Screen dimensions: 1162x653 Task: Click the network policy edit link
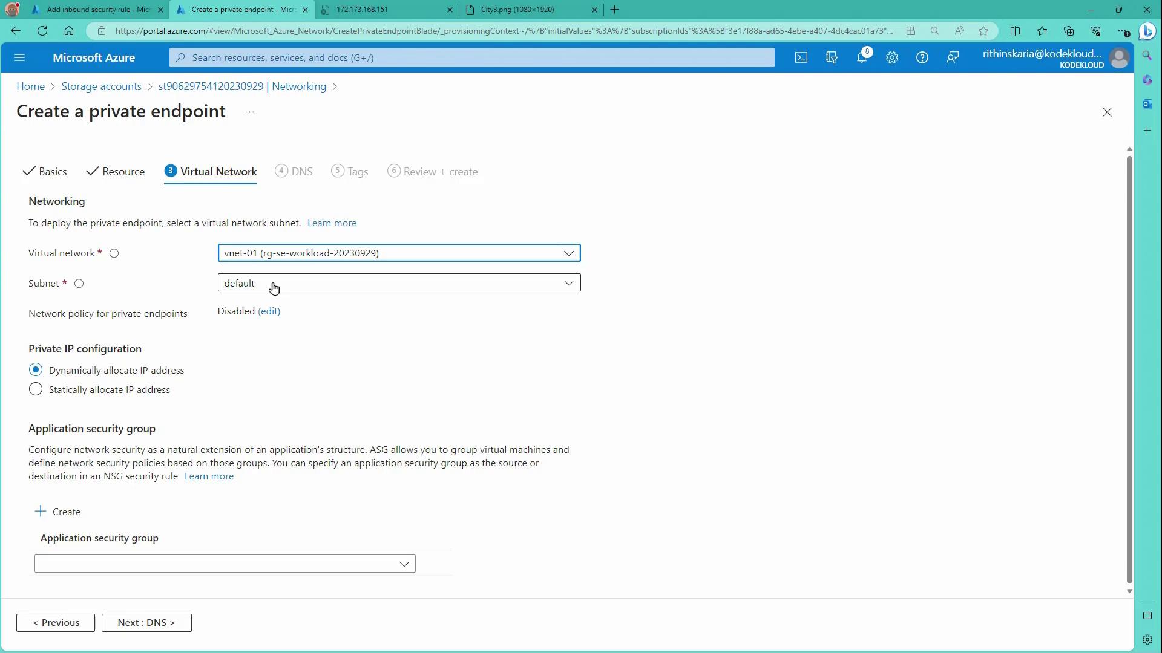click(x=269, y=311)
